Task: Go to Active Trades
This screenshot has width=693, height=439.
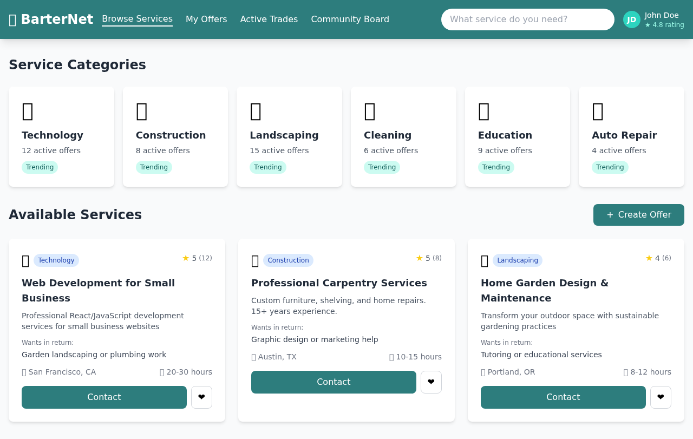Action: [x=269, y=19]
